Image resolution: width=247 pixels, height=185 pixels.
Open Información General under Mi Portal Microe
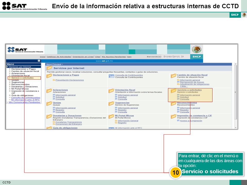pyautogui.click(x=128, y=121)
